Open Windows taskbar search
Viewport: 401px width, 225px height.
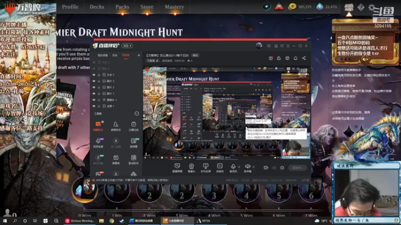[15, 220]
